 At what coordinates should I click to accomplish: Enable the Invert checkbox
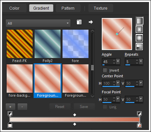[x=105, y=70]
